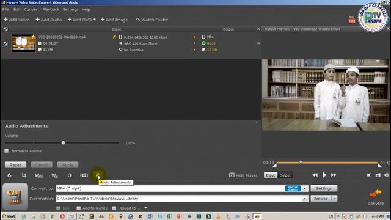The height and width of the screenshot is (220, 391).
Task: Open the Edit menu
Action: click(17, 9)
